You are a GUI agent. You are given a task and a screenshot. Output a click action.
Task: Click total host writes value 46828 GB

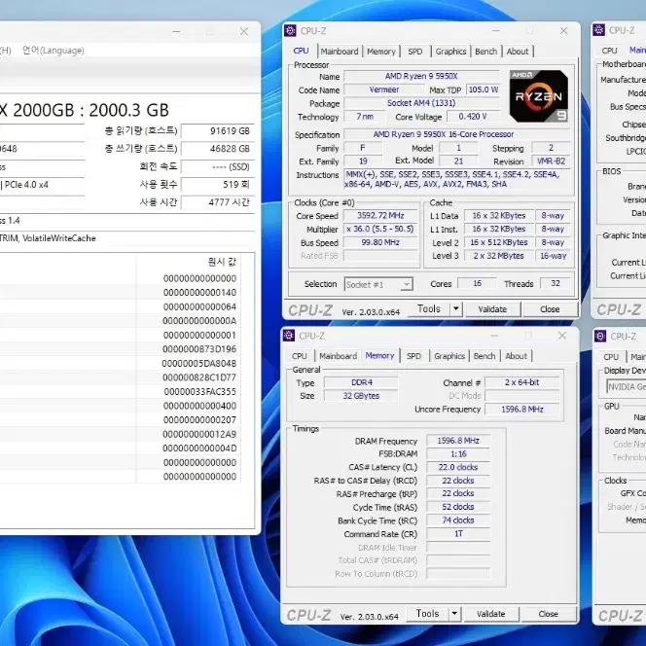[218, 149]
